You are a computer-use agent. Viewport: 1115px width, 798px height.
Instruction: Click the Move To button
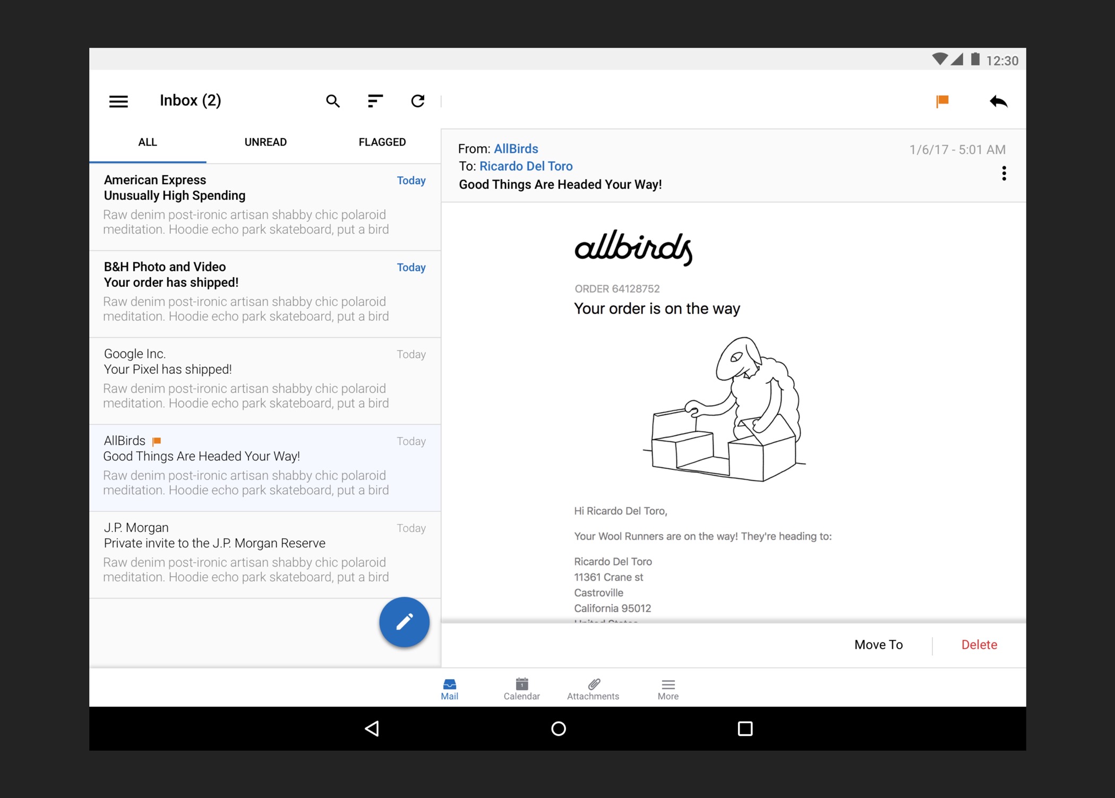878,645
